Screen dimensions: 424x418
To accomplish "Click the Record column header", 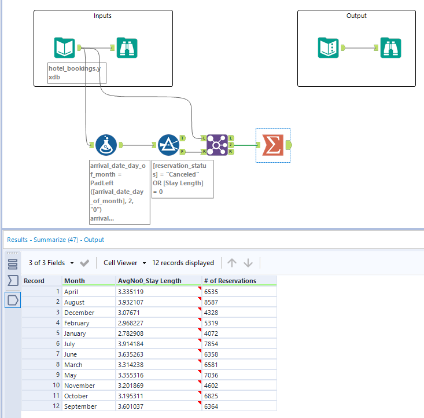I will (x=42, y=281).
